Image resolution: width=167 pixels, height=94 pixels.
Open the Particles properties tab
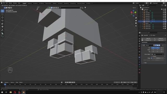(x=139, y=60)
